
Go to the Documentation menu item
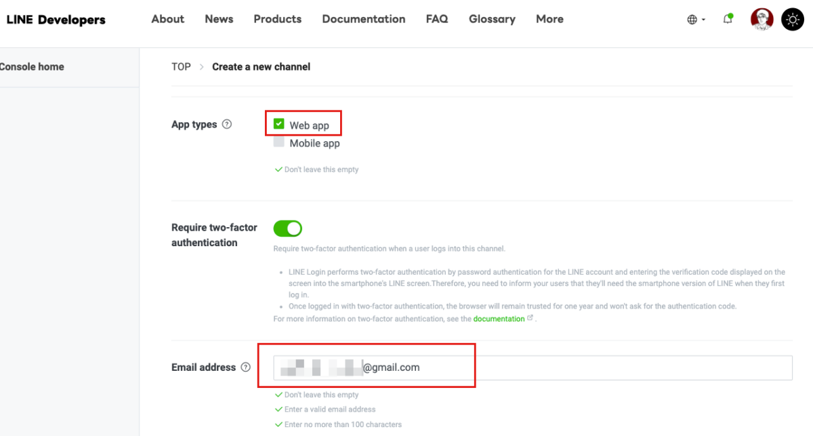(364, 19)
